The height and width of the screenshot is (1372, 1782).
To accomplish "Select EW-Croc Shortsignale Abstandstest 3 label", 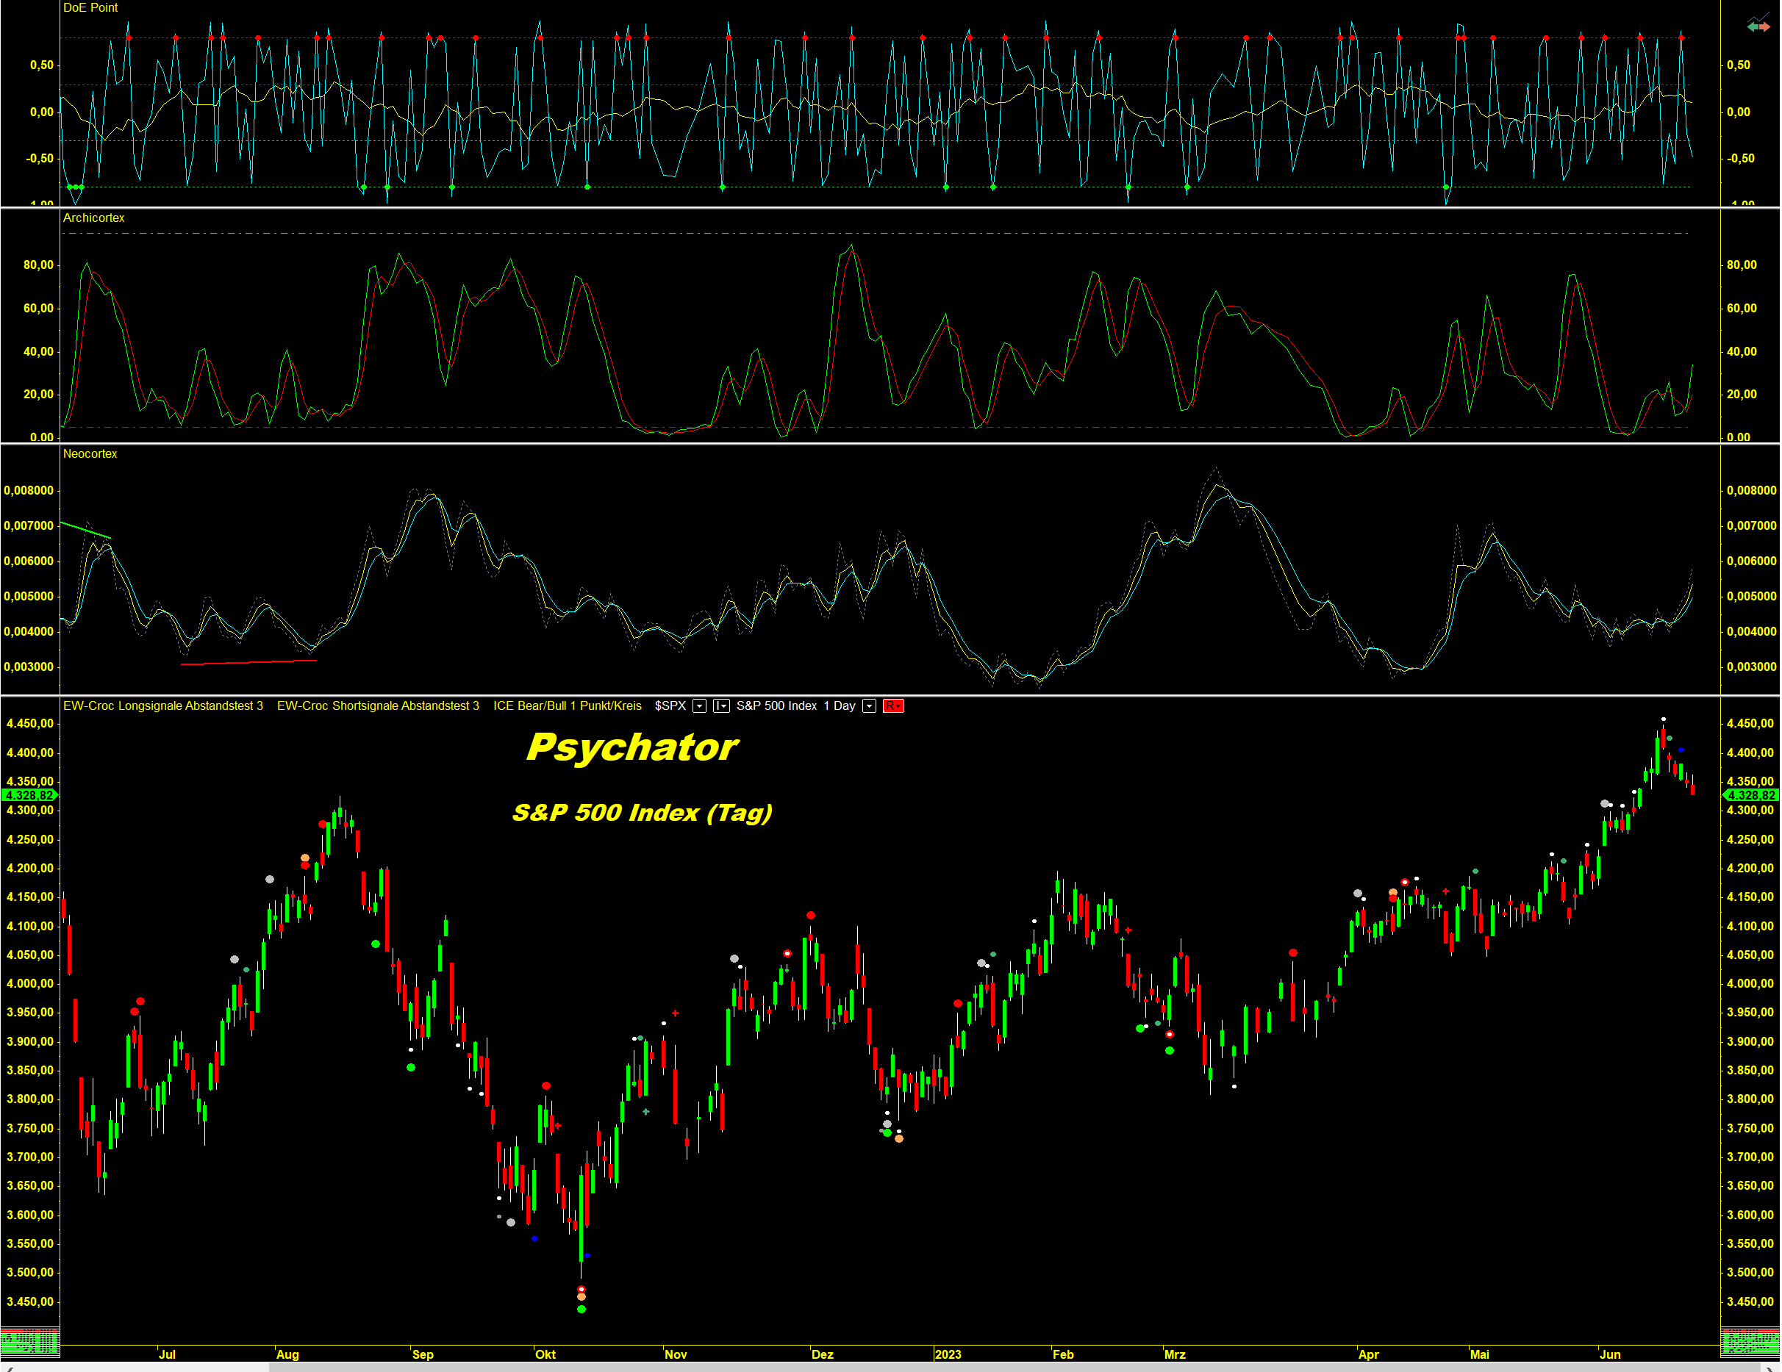I will pos(378,706).
